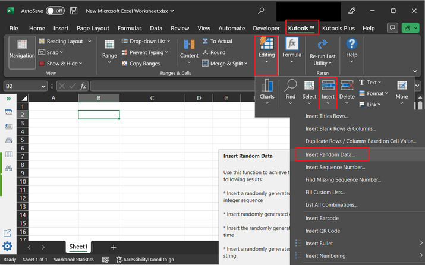This screenshot has width=425, height=265.
Task: Toggle the AutoSave switch
Action: pyautogui.click(x=55, y=11)
